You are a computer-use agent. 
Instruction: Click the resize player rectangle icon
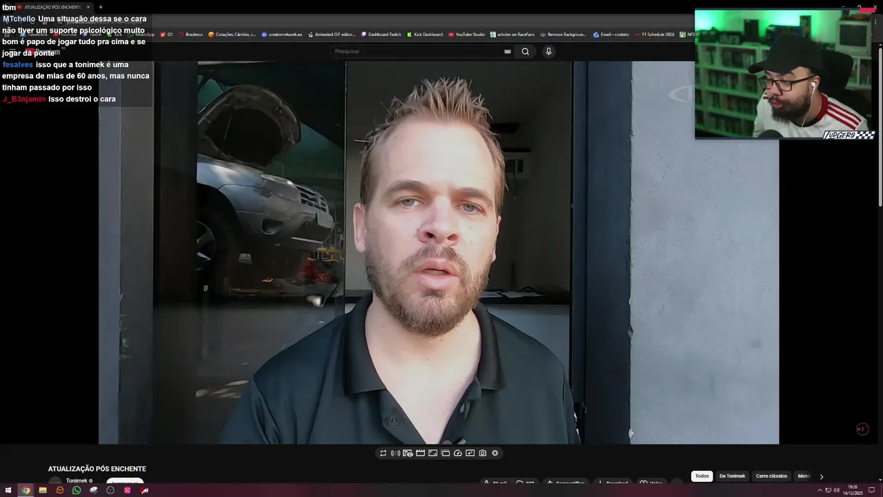pos(433,453)
